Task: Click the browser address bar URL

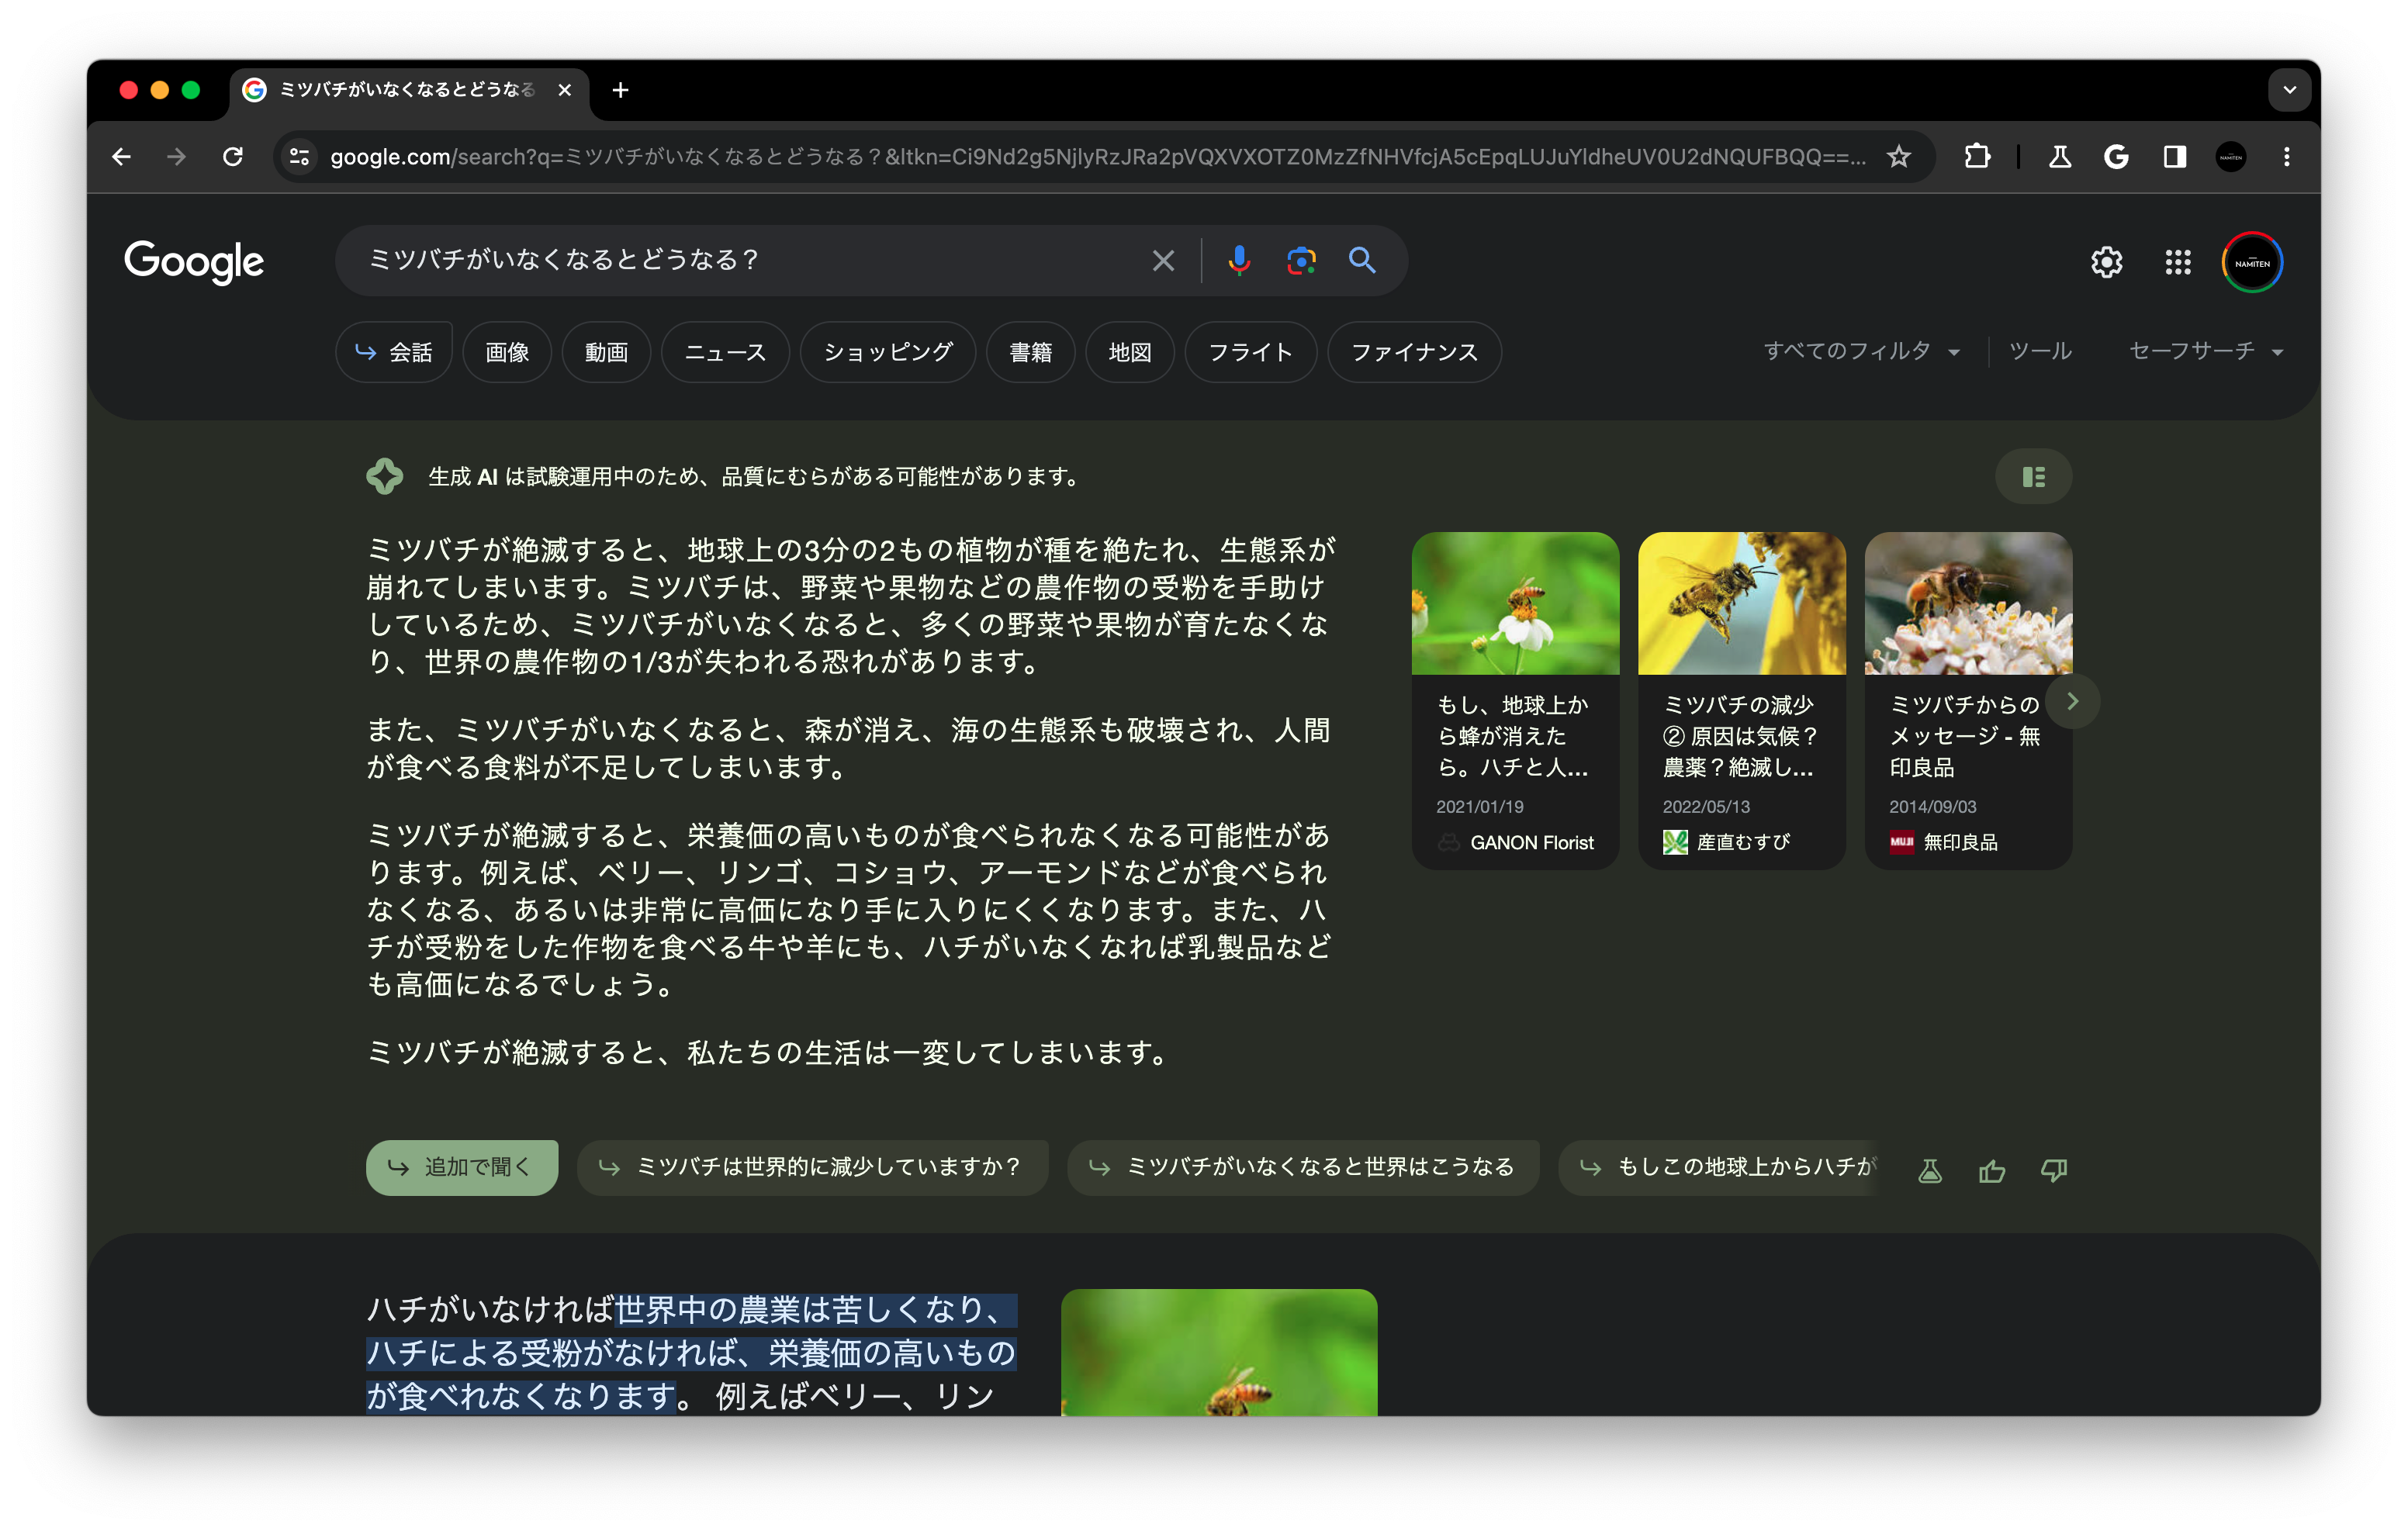Action: 1097,157
